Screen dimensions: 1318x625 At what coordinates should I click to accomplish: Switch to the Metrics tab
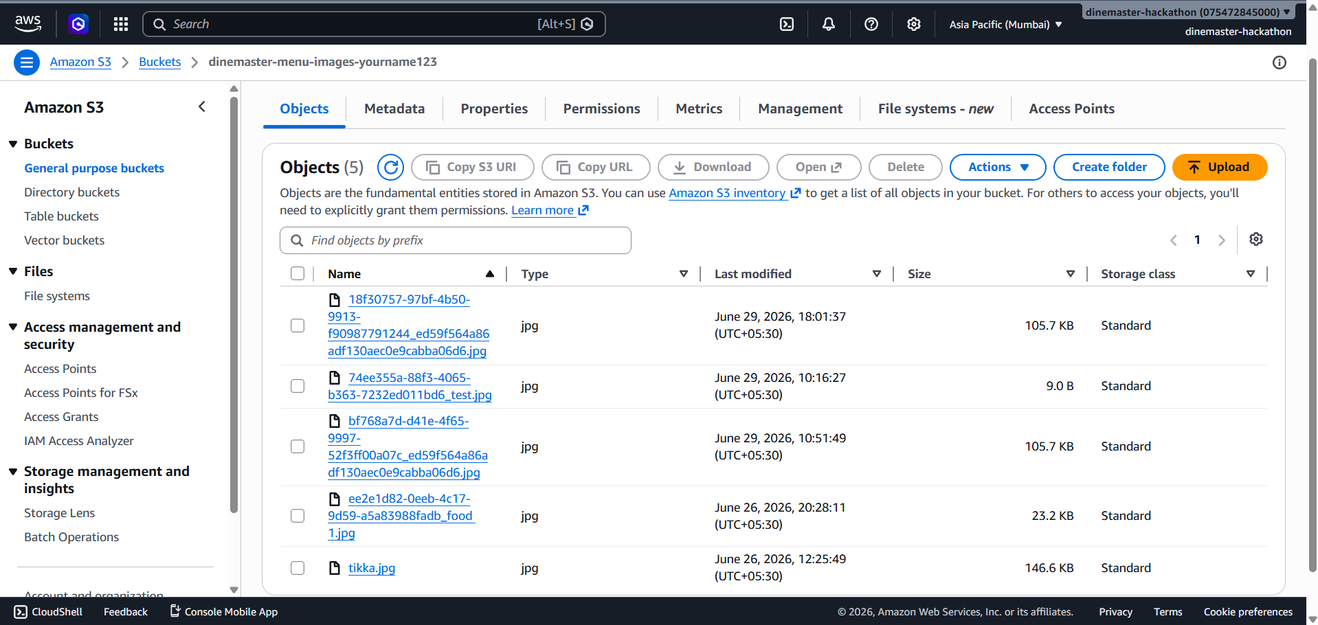pyautogui.click(x=699, y=109)
